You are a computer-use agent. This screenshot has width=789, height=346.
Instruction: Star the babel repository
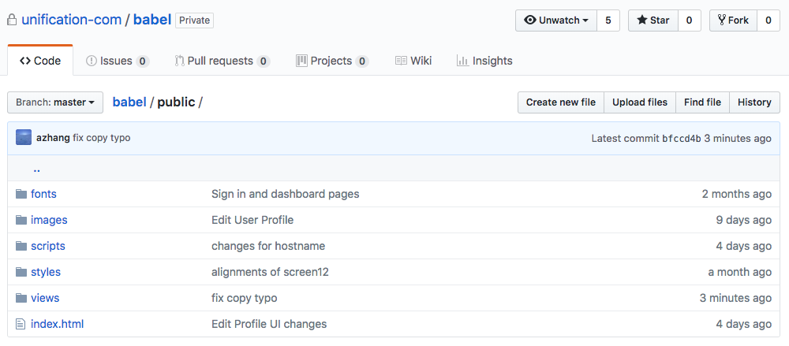coord(653,20)
